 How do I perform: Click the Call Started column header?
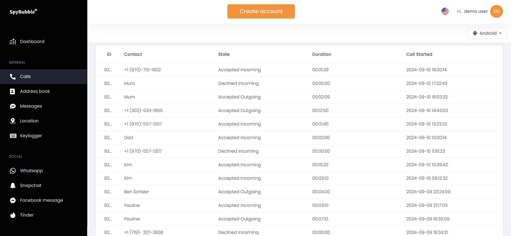(419, 55)
